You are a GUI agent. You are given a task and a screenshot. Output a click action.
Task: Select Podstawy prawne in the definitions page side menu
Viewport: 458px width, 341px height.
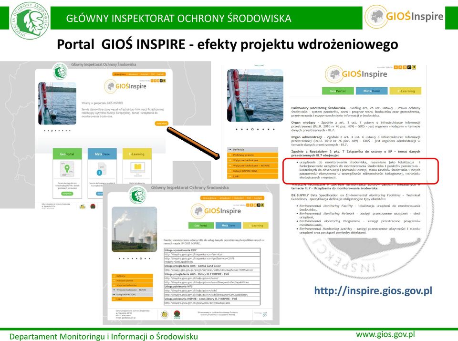(252, 155)
